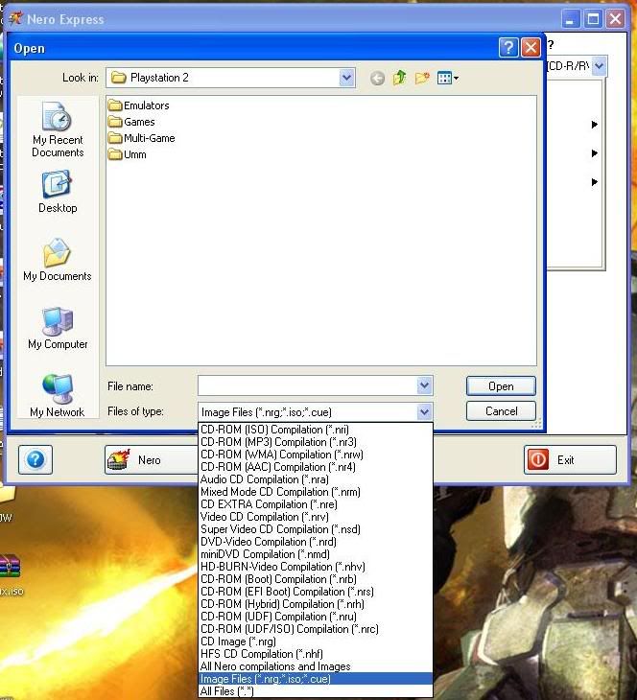Click the Up One Level folder icon
Viewport: 637px width, 700px height.
pyautogui.click(x=399, y=78)
